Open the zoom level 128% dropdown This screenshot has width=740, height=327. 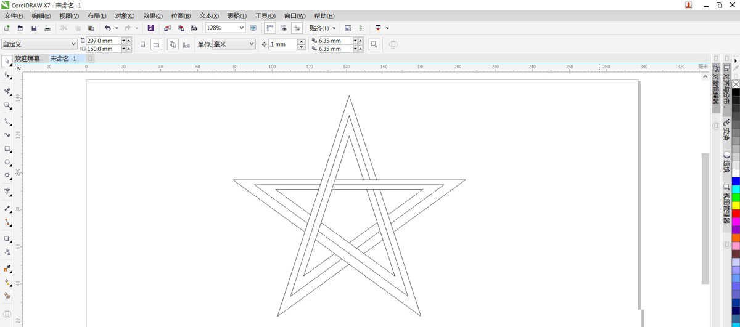coord(241,28)
